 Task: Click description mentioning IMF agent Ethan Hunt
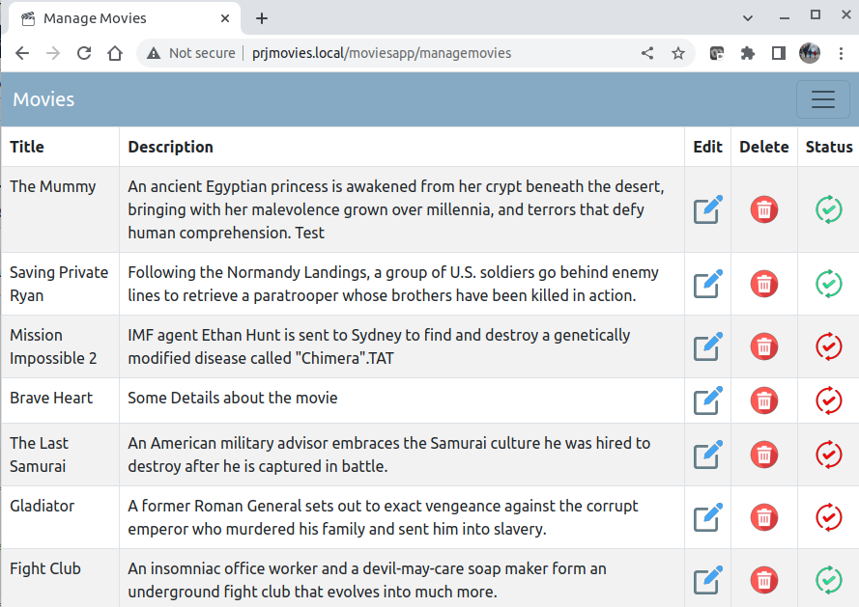point(379,346)
